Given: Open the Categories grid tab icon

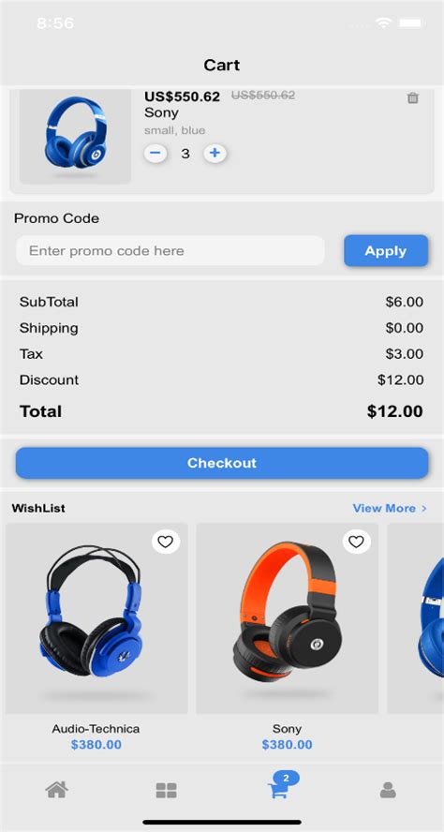Looking at the screenshot, I should (x=166, y=791).
